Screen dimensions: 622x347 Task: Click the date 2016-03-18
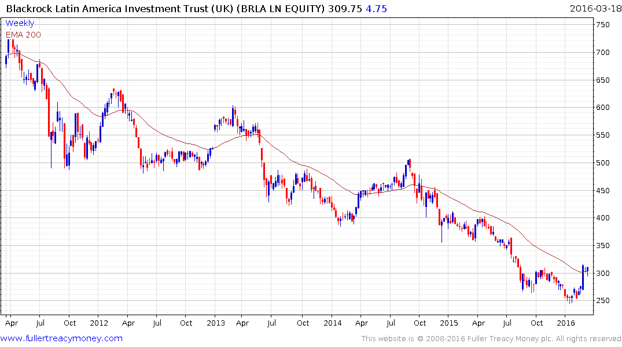pos(595,9)
